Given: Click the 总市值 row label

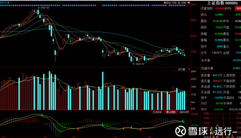Looking at the screenshot, I should (206, 60).
